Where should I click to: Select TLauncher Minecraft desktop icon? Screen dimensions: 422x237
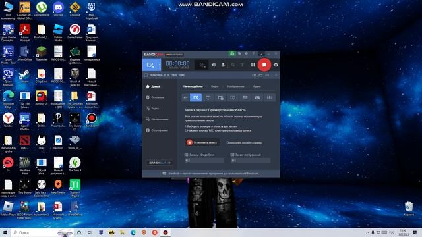pos(42,54)
